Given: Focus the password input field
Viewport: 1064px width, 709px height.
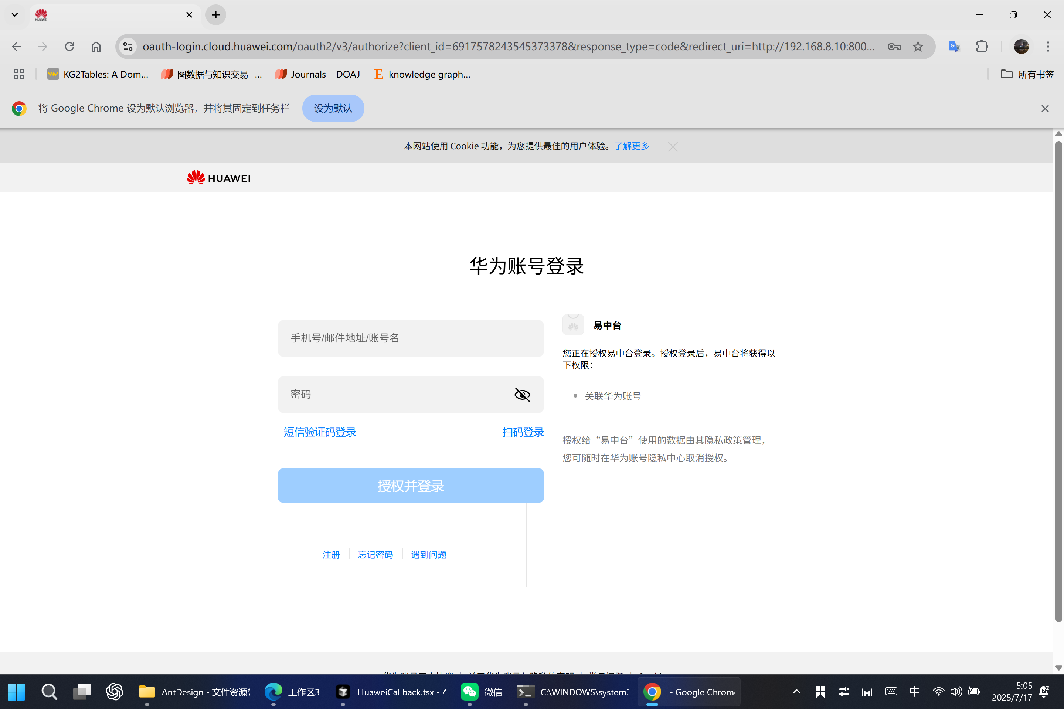Looking at the screenshot, I should (x=411, y=394).
